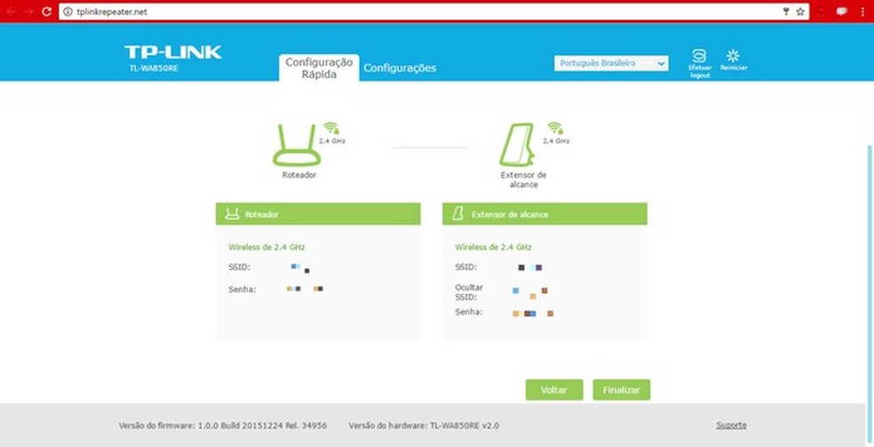Click the firmware version text in footer
This screenshot has width=874, height=447.
[223, 426]
